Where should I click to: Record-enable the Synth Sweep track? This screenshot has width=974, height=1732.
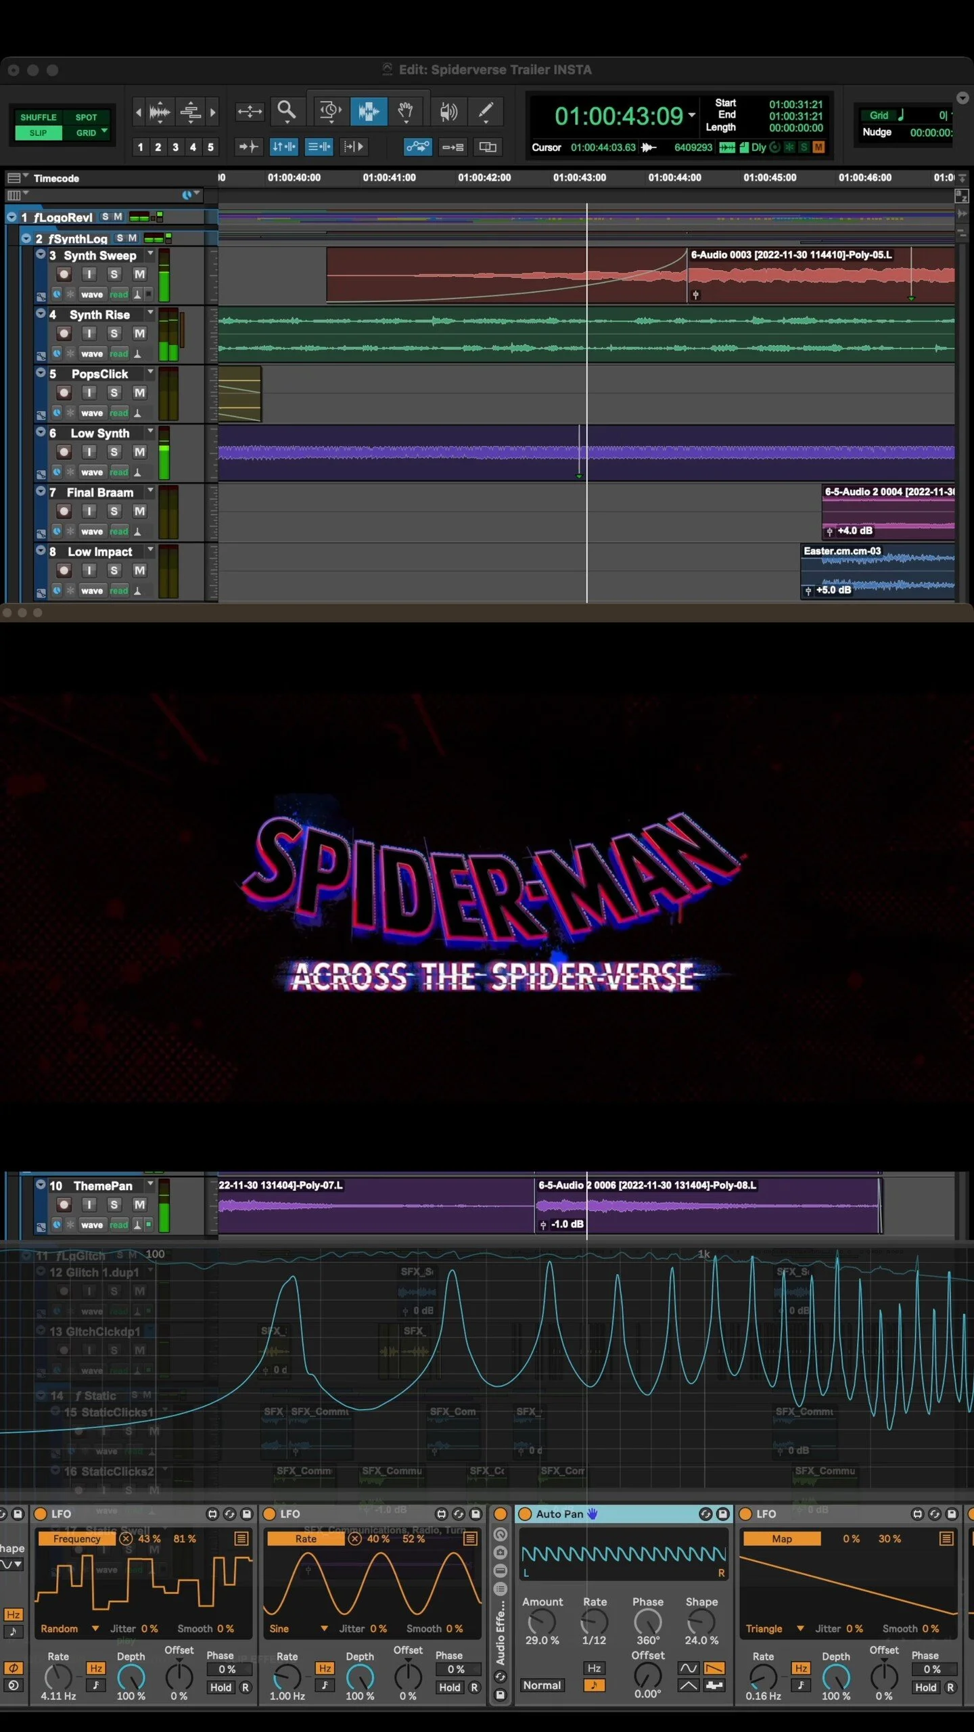click(x=64, y=274)
